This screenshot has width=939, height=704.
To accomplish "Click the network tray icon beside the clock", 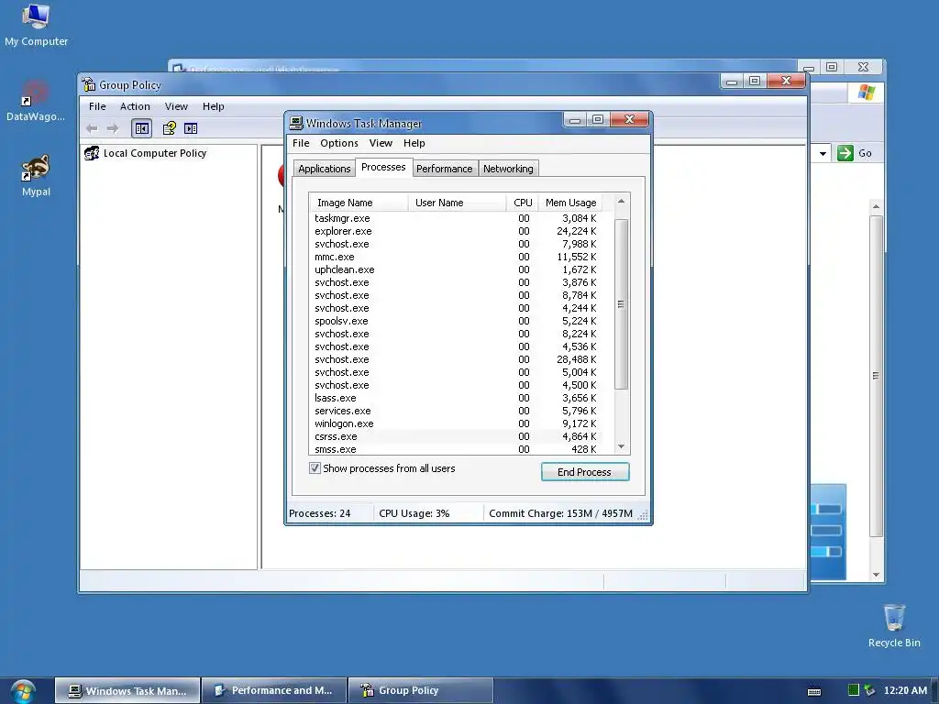I will [869, 690].
